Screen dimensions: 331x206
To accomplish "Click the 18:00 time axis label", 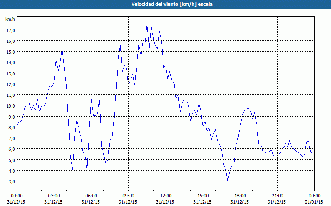I will click(x=240, y=196).
